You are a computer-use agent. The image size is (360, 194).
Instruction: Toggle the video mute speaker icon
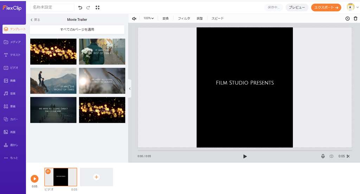point(134,18)
